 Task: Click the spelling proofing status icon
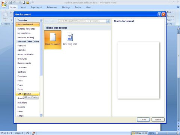(x=28, y=133)
